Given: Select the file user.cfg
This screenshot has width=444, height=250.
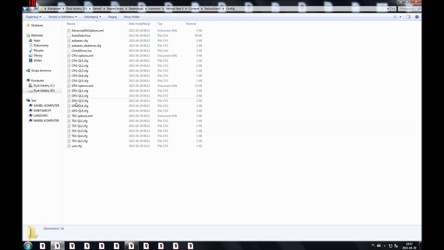Looking at the screenshot, I should [77, 146].
